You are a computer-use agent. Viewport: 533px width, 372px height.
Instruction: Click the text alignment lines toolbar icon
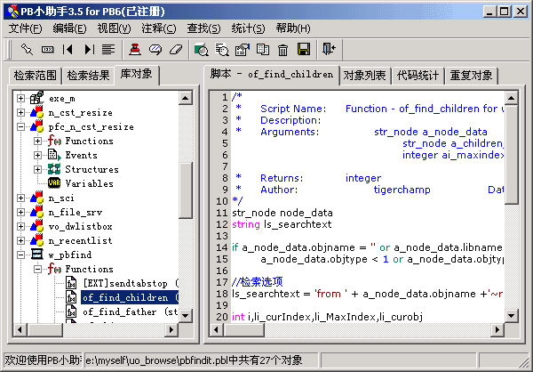[x=108, y=49]
